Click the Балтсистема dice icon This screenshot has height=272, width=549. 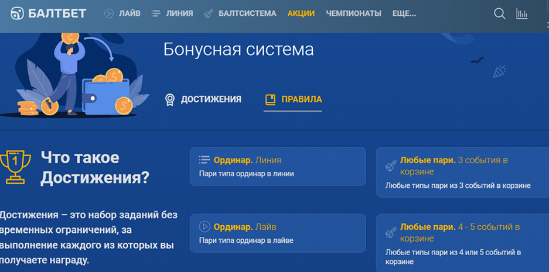pos(209,13)
